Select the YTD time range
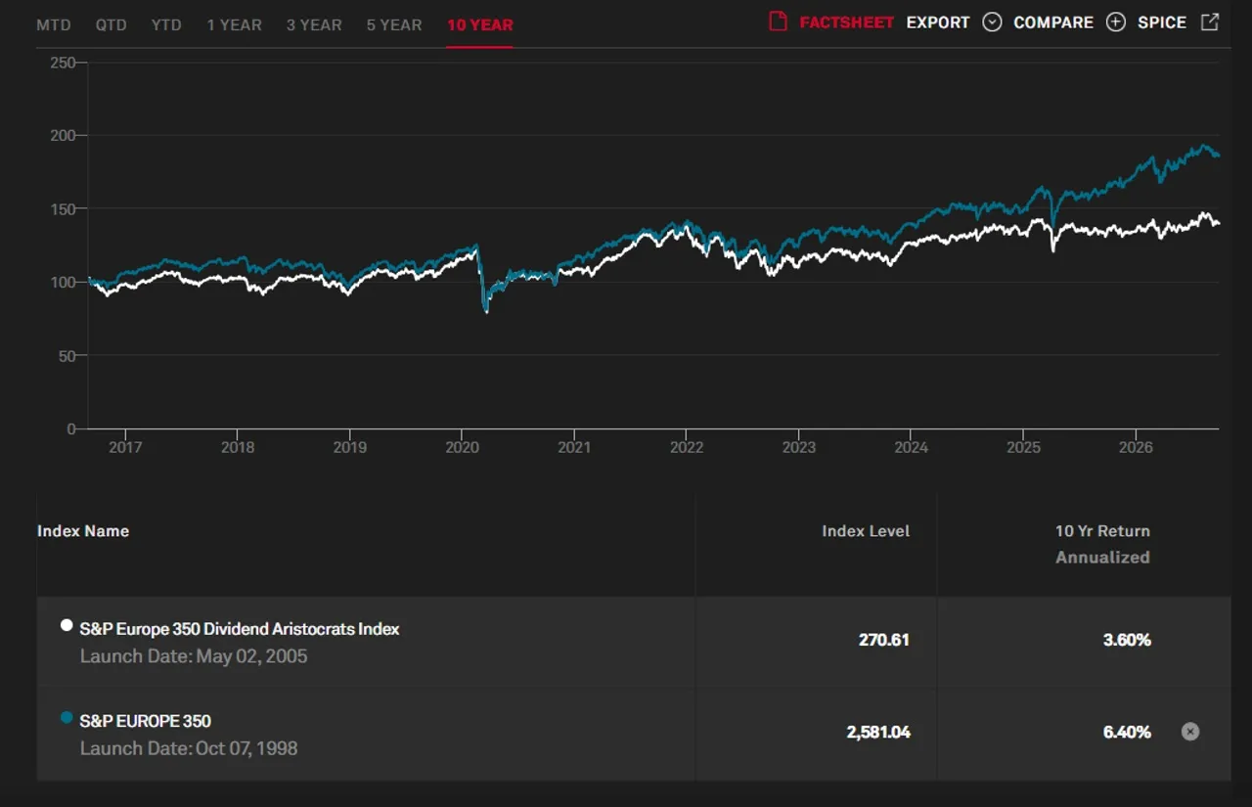 [x=167, y=25]
